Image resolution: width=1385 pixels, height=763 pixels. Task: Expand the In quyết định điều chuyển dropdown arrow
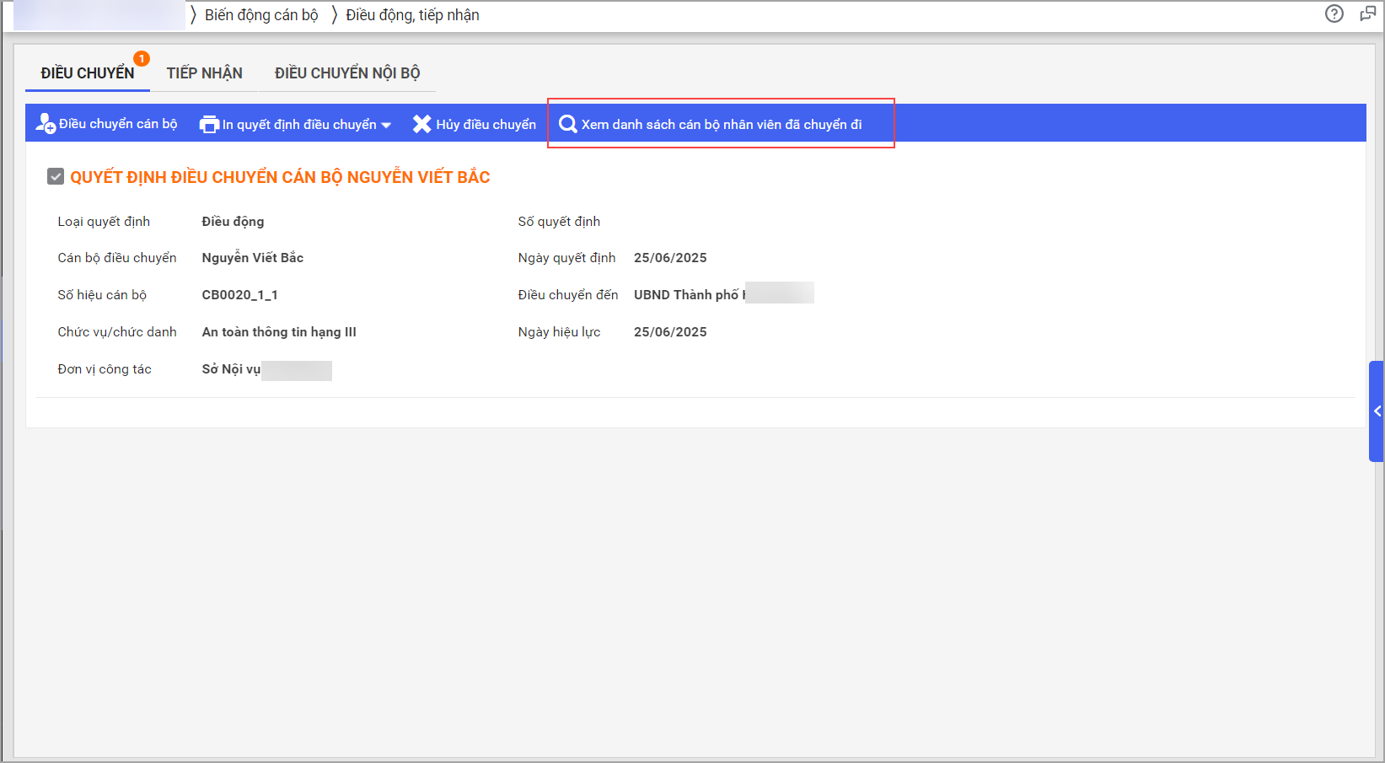(x=386, y=125)
